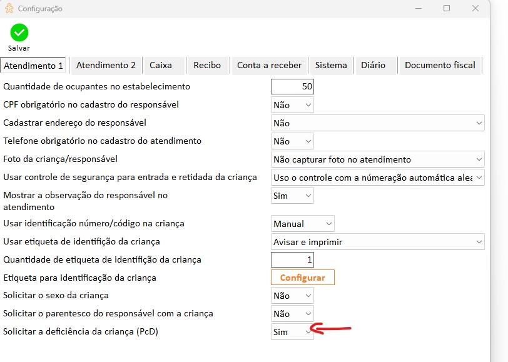The width and height of the screenshot is (508, 362).
Task: Click the green Salvar checkmark icon
Action: point(19,33)
